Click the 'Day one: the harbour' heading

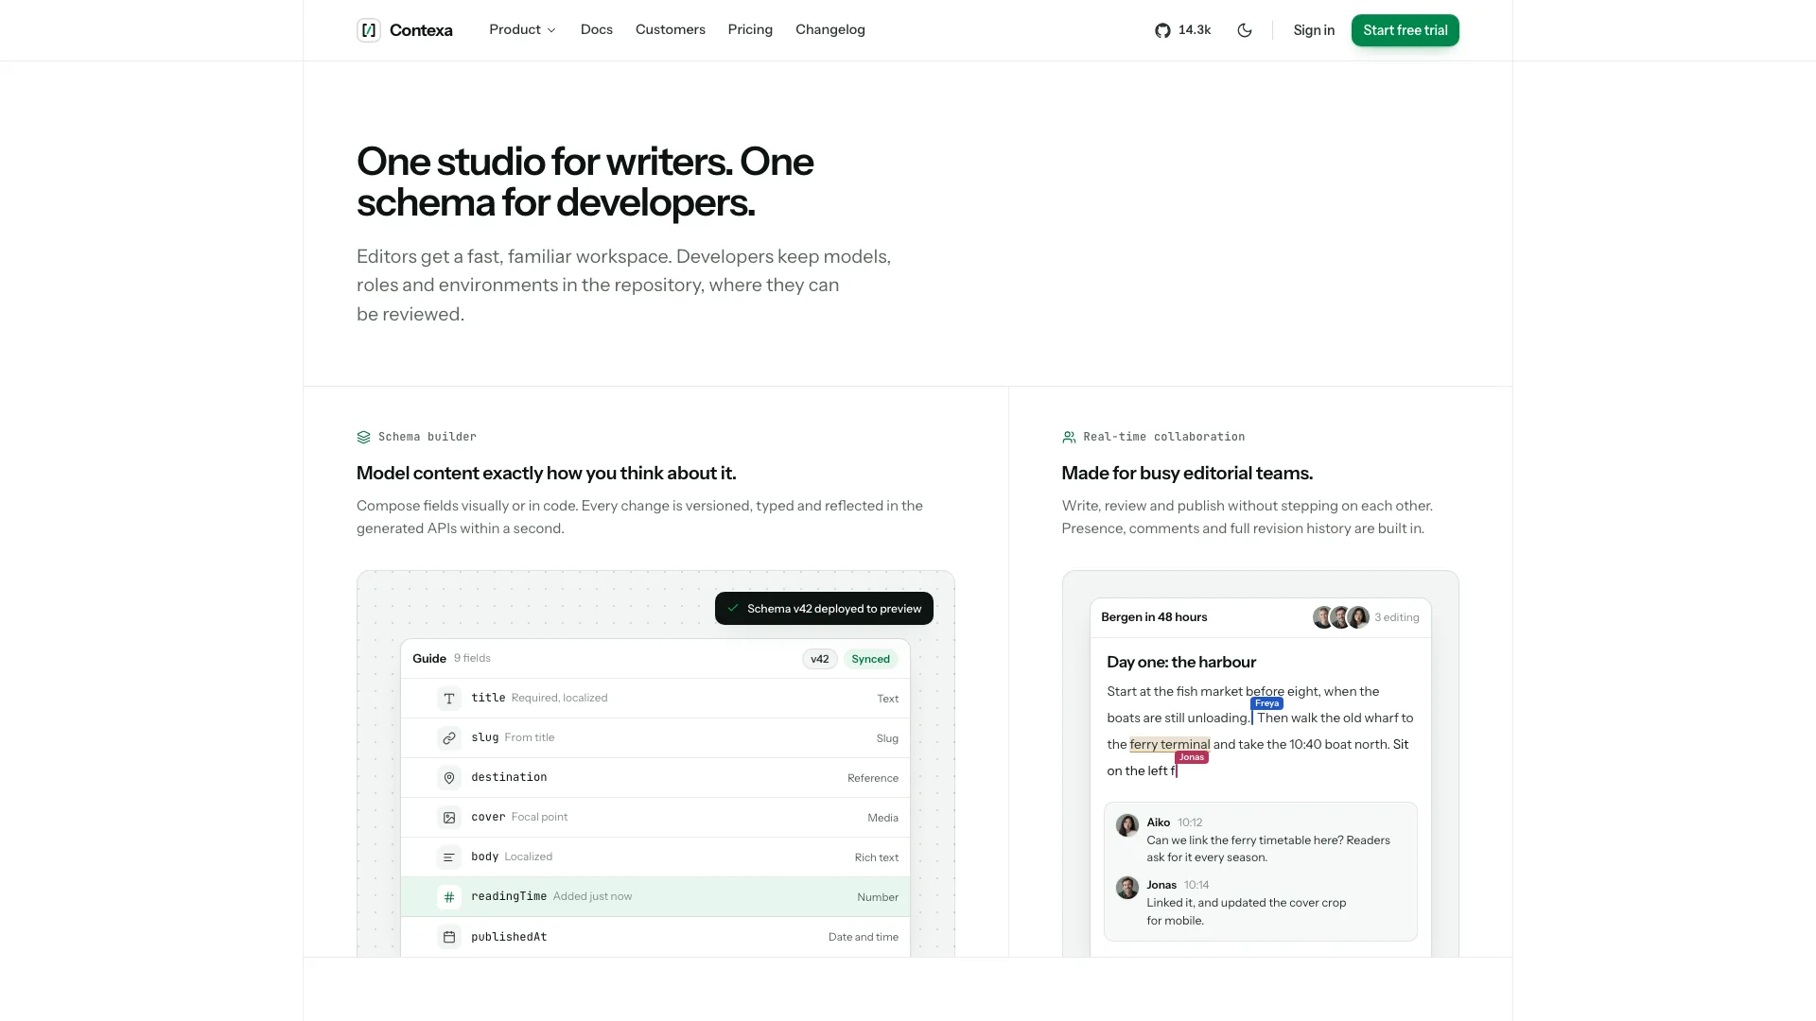pos(1181,662)
